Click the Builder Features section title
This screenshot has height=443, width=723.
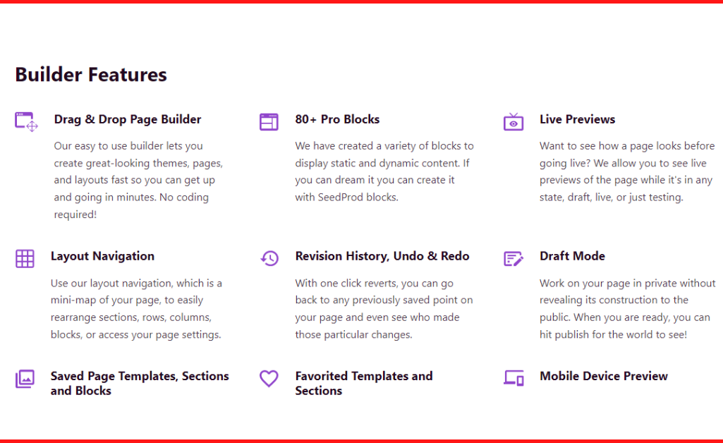tap(91, 75)
